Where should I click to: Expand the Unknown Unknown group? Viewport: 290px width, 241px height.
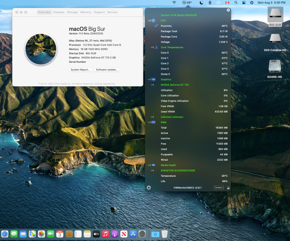click(x=152, y=117)
